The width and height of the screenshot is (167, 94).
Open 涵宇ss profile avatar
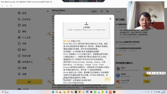(118, 69)
